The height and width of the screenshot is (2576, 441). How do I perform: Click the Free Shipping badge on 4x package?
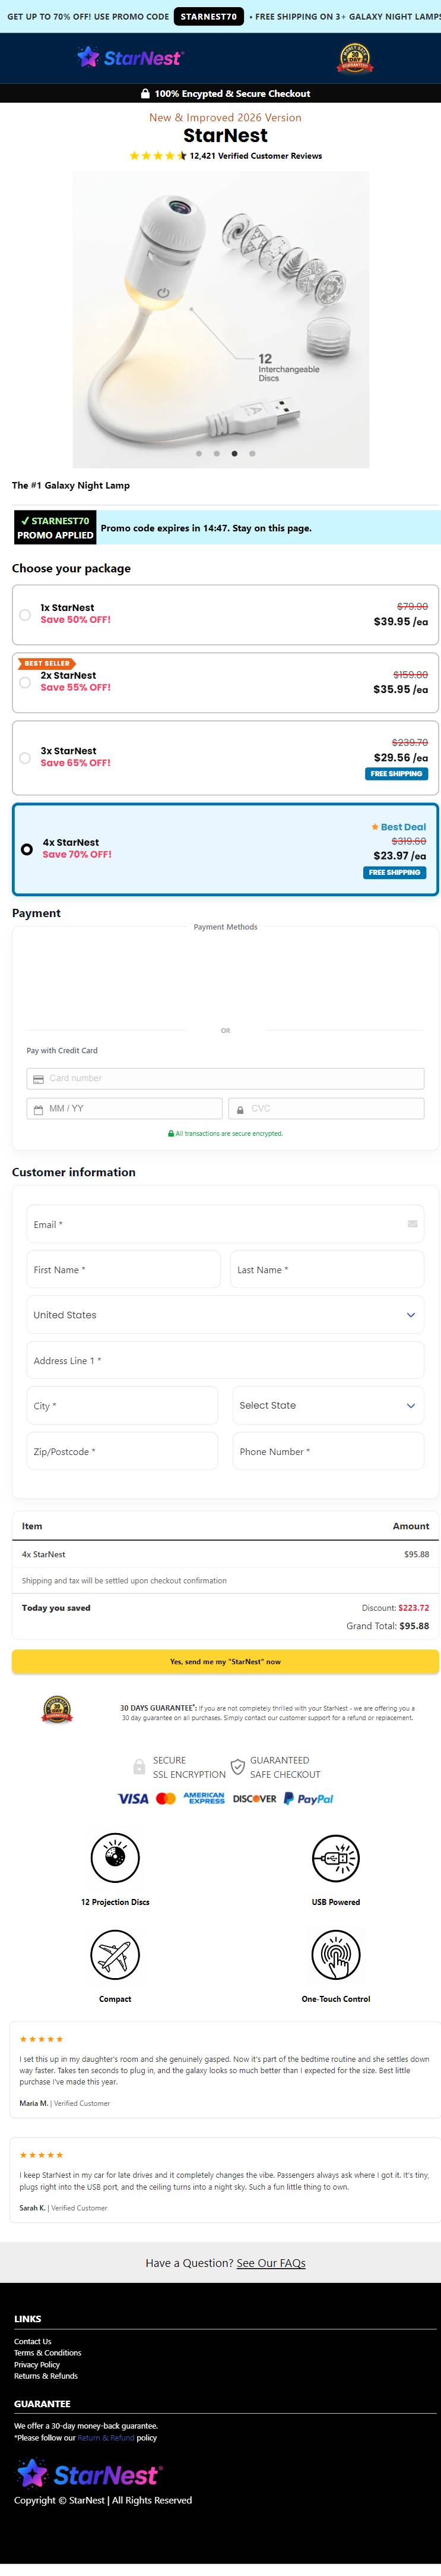coord(395,873)
